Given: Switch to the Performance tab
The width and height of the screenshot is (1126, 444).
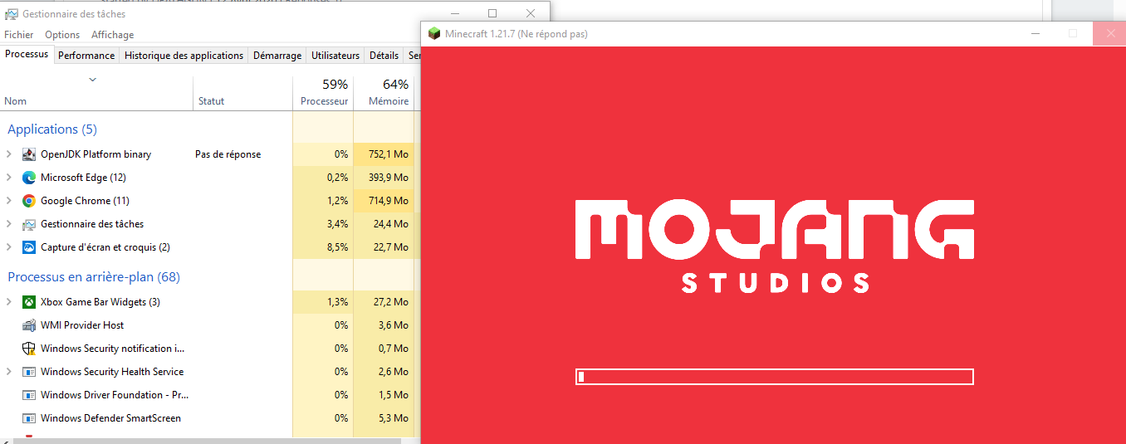Looking at the screenshot, I should click(x=86, y=56).
